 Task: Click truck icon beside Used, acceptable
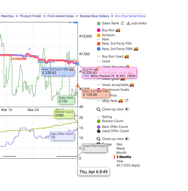pyautogui.click(x=132, y=85)
